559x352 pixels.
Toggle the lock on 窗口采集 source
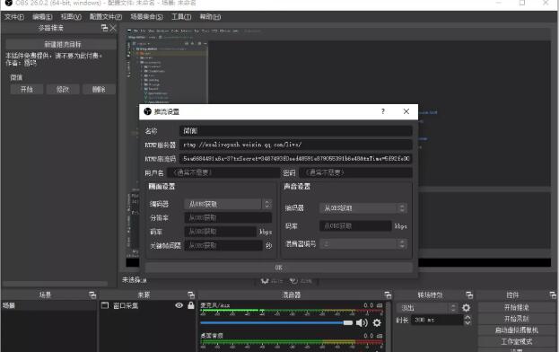[x=191, y=305]
